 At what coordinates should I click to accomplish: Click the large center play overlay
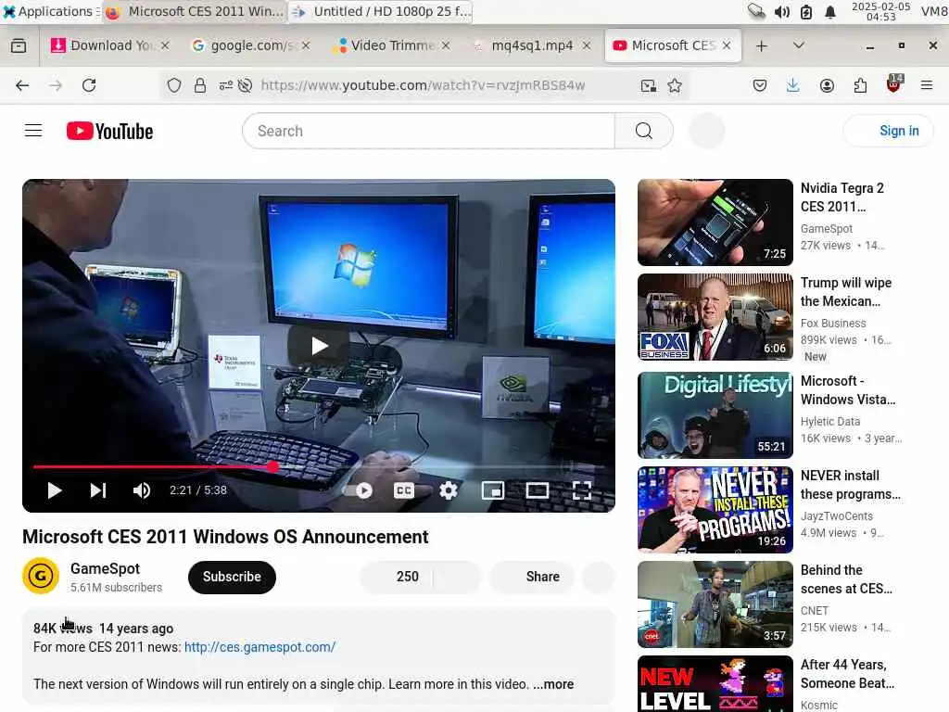pyautogui.click(x=319, y=346)
